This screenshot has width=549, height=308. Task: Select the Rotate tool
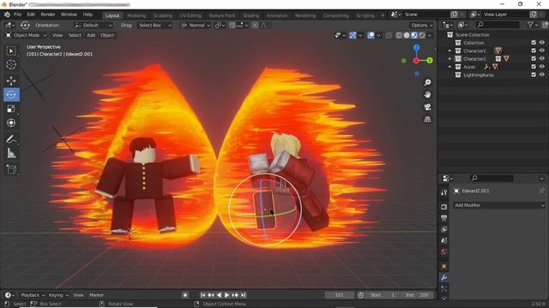tap(11, 95)
